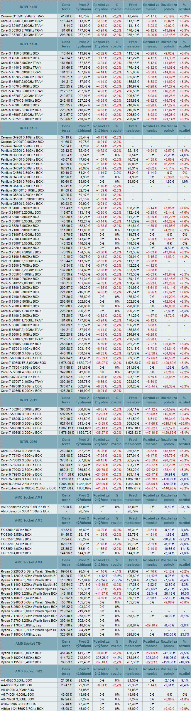Click the A10-7870K 3,9GHz BOX row name
This screenshot has height=711, width=191.
(18, 704)
